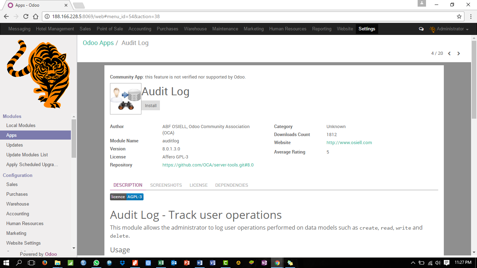The height and width of the screenshot is (268, 477).
Task: Open the Action Center notifications icon
Action: (x=447, y=263)
